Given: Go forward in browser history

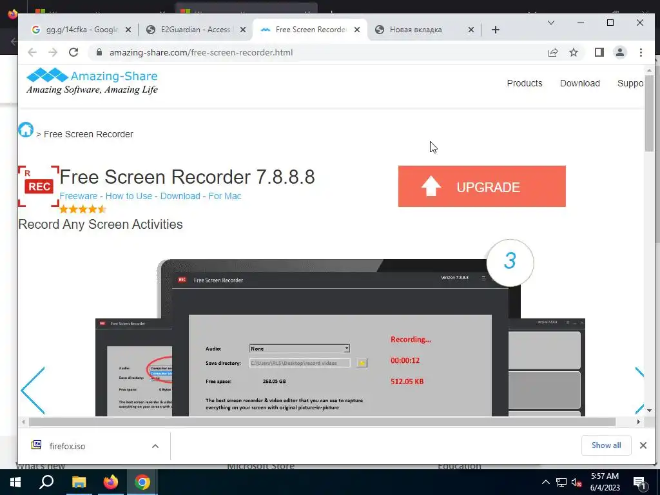Looking at the screenshot, I should [x=53, y=53].
